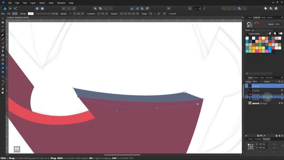Toggle the Snapping magnet icon

[201, 8]
